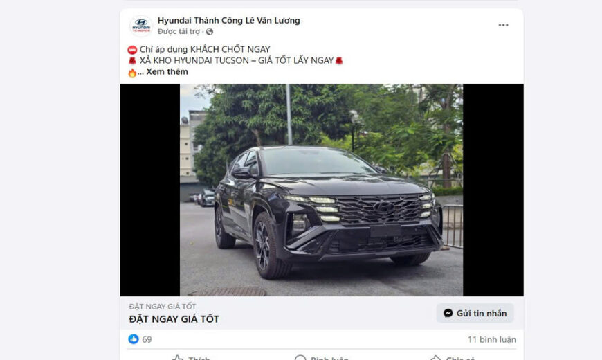Open the Hyundai Thành Công Lê Văn Lương page link
The width and height of the screenshot is (602, 360).
tap(229, 20)
